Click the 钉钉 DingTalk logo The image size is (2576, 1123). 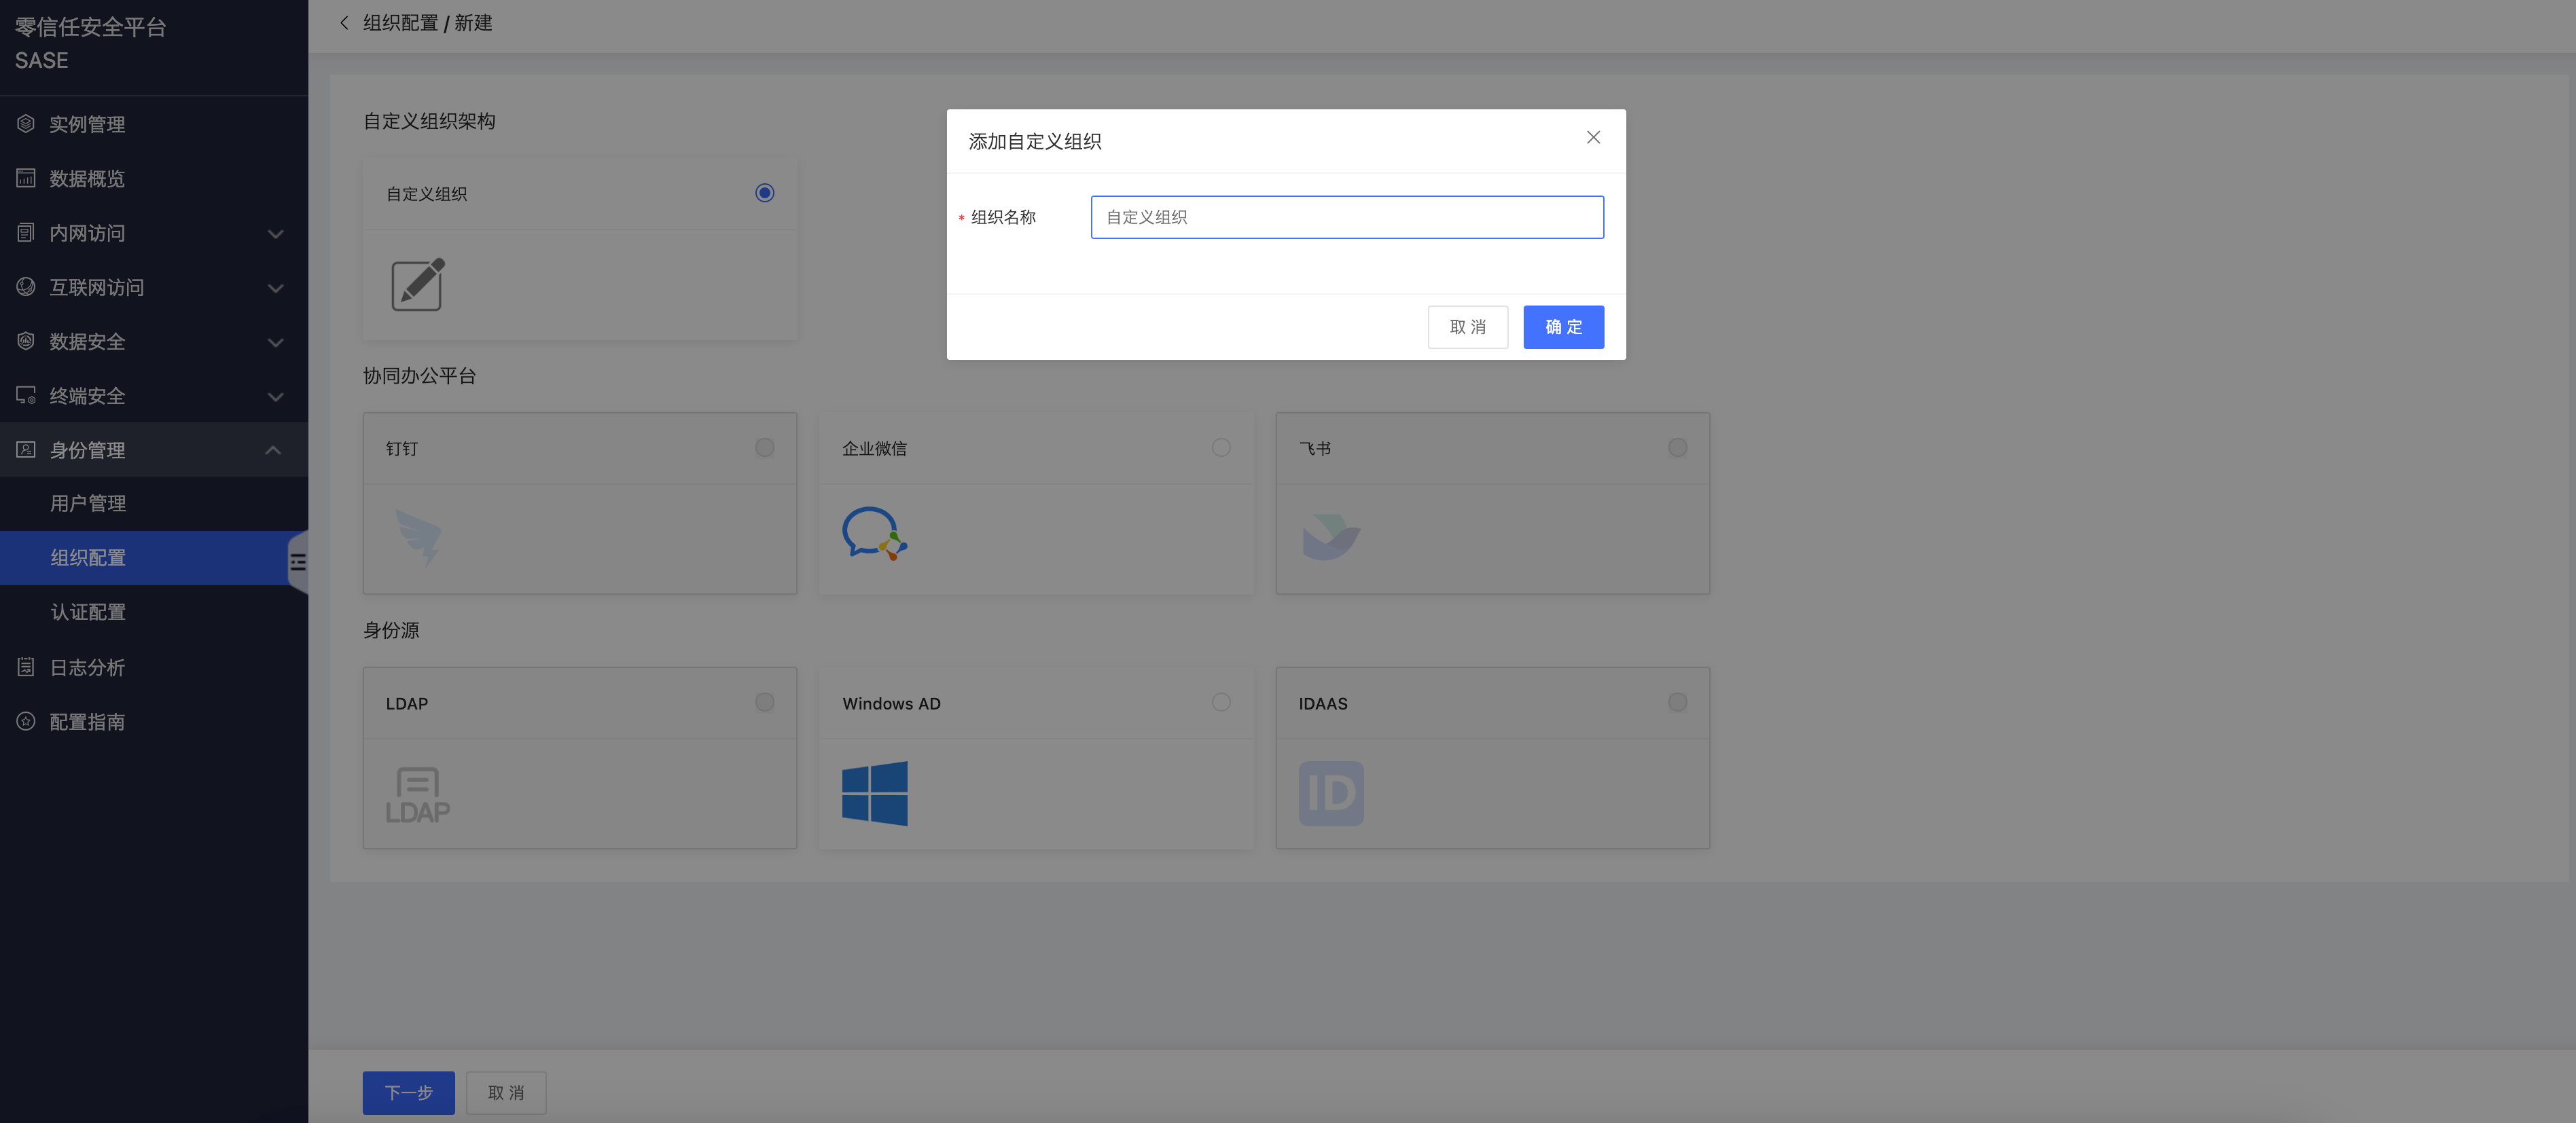pos(418,538)
